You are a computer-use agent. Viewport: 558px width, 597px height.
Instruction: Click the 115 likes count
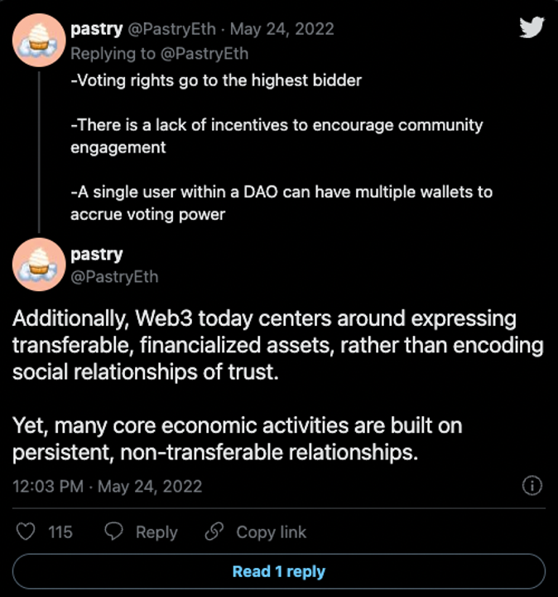(x=60, y=532)
